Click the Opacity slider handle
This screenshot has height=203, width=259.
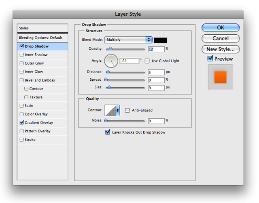(x=110, y=48)
